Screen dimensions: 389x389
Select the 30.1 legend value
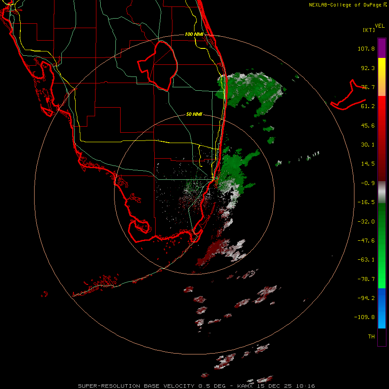(368, 145)
